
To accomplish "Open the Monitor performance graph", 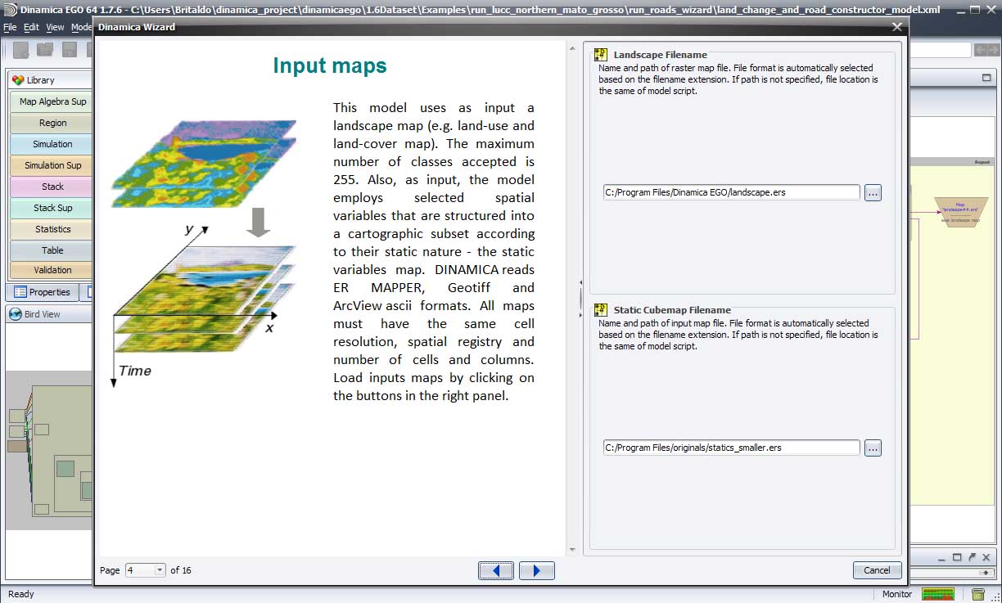I will point(938,594).
